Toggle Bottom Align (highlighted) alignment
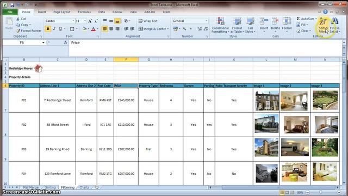Viewport: 348px width, 196px height. [x=117, y=21]
